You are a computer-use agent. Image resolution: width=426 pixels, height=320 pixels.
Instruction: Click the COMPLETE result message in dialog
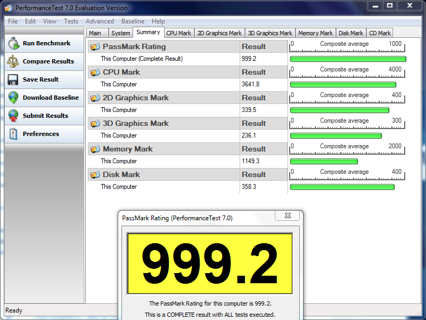coord(210,315)
